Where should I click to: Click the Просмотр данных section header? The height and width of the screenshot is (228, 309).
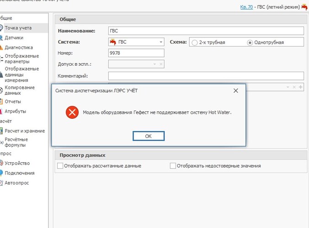coord(181,155)
